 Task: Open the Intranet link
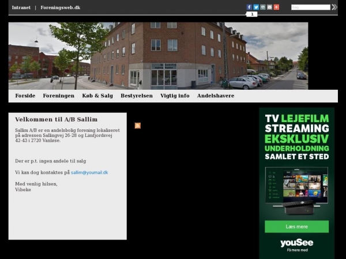tap(21, 7)
